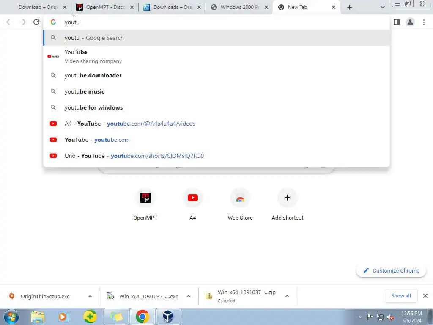Select the New Tab tab

click(307, 7)
